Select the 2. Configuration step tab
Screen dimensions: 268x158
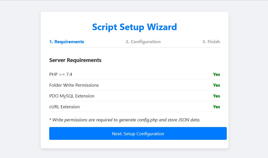(x=143, y=42)
